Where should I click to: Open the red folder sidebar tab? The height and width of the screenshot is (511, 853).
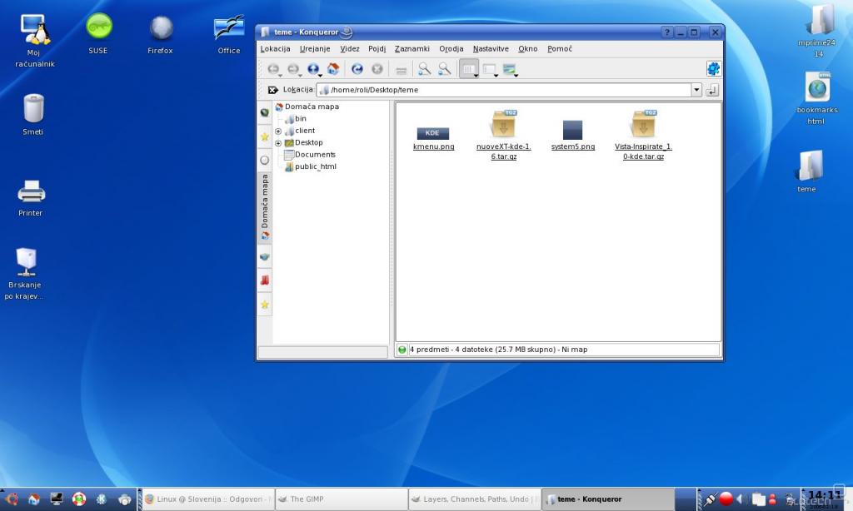click(265, 280)
